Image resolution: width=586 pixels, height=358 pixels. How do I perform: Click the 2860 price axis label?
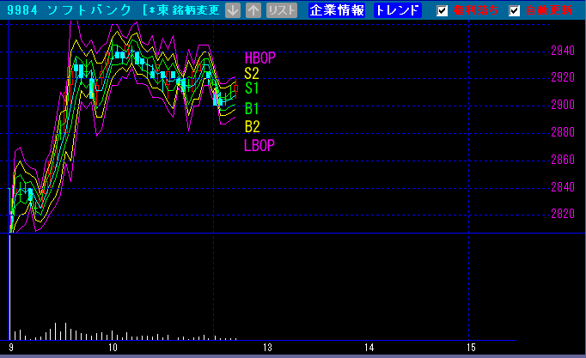pos(563,160)
